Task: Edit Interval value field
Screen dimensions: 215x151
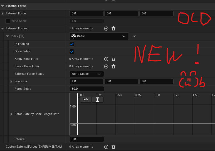Action: 87,139
